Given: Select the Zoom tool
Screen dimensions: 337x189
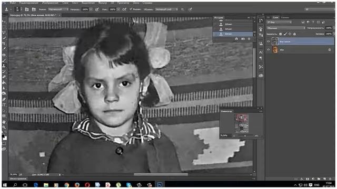Looking at the screenshot, I should (4, 127).
